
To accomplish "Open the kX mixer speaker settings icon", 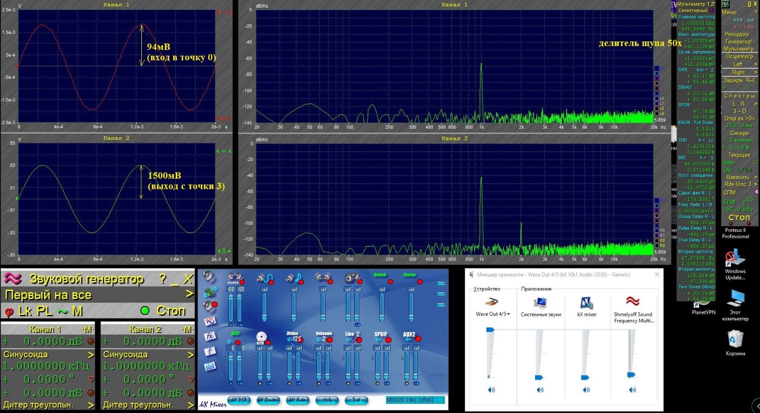I will tap(209, 276).
